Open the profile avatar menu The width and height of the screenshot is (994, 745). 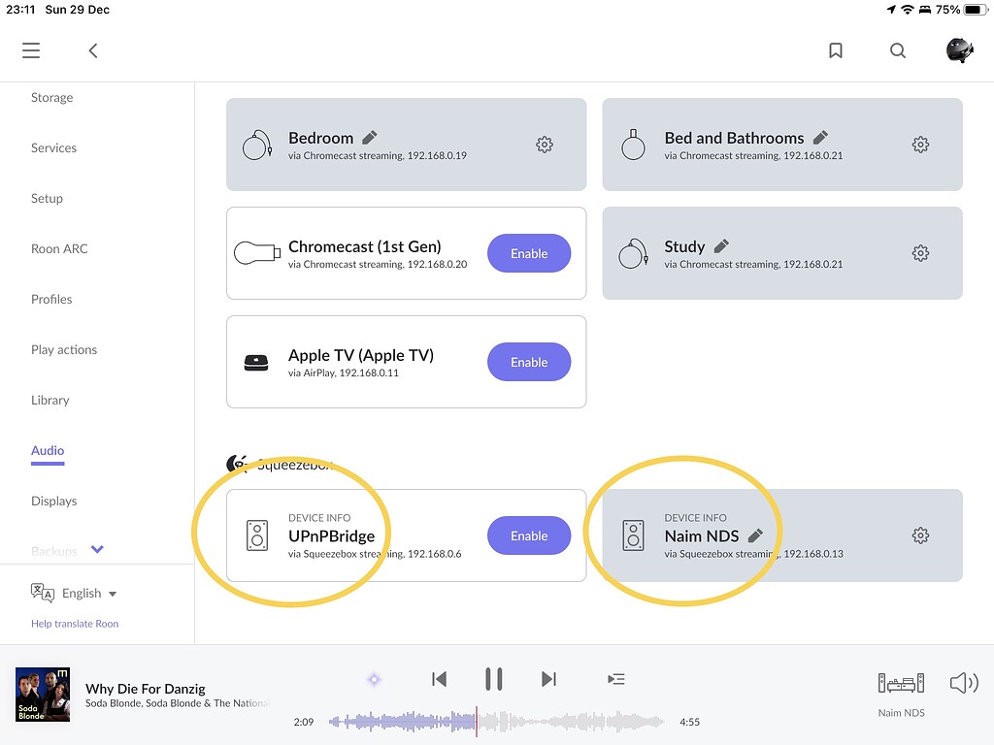[959, 49]
